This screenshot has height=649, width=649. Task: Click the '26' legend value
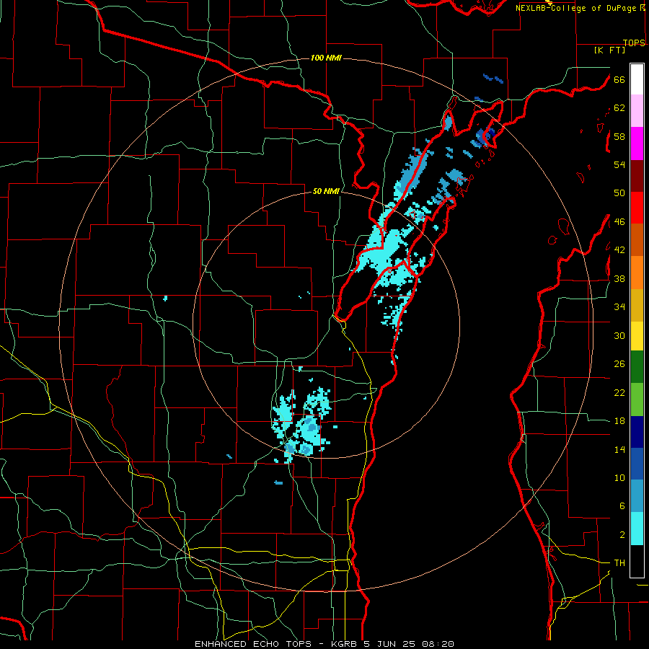619,364
